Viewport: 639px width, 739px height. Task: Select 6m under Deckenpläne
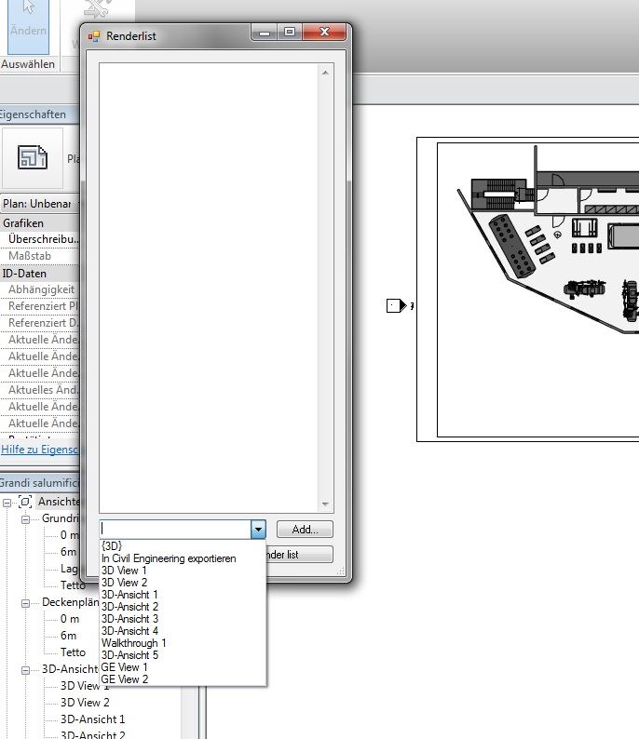68,636
